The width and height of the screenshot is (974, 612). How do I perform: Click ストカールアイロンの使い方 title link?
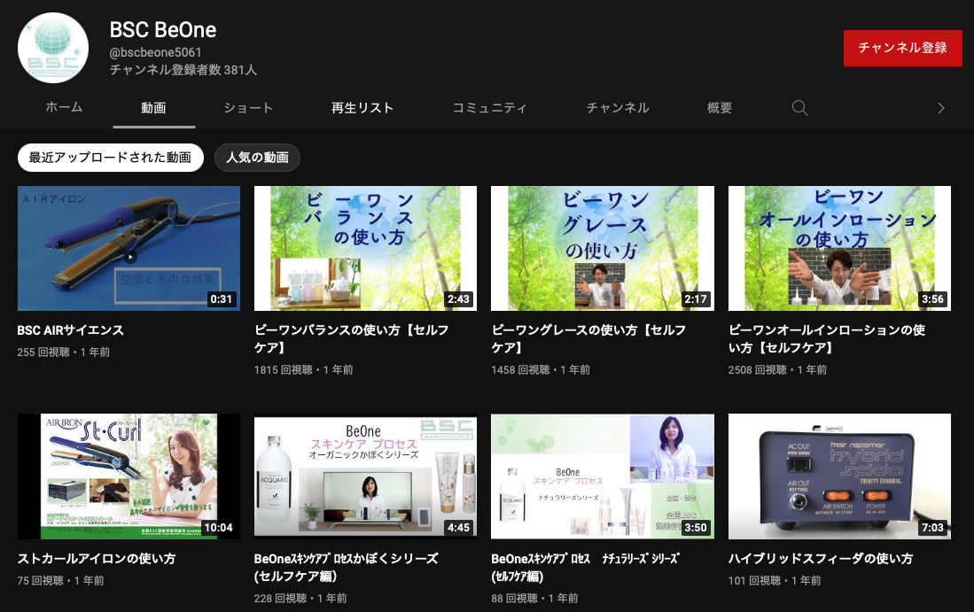coord(97,559)
